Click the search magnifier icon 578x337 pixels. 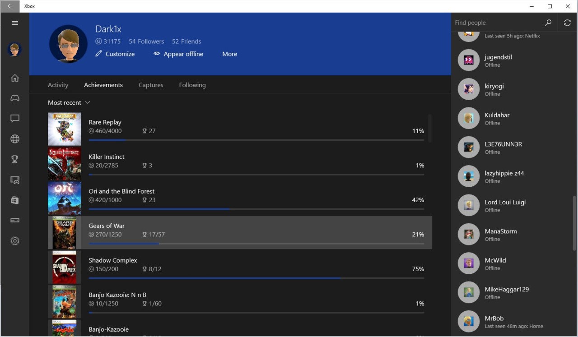[548, 23]
